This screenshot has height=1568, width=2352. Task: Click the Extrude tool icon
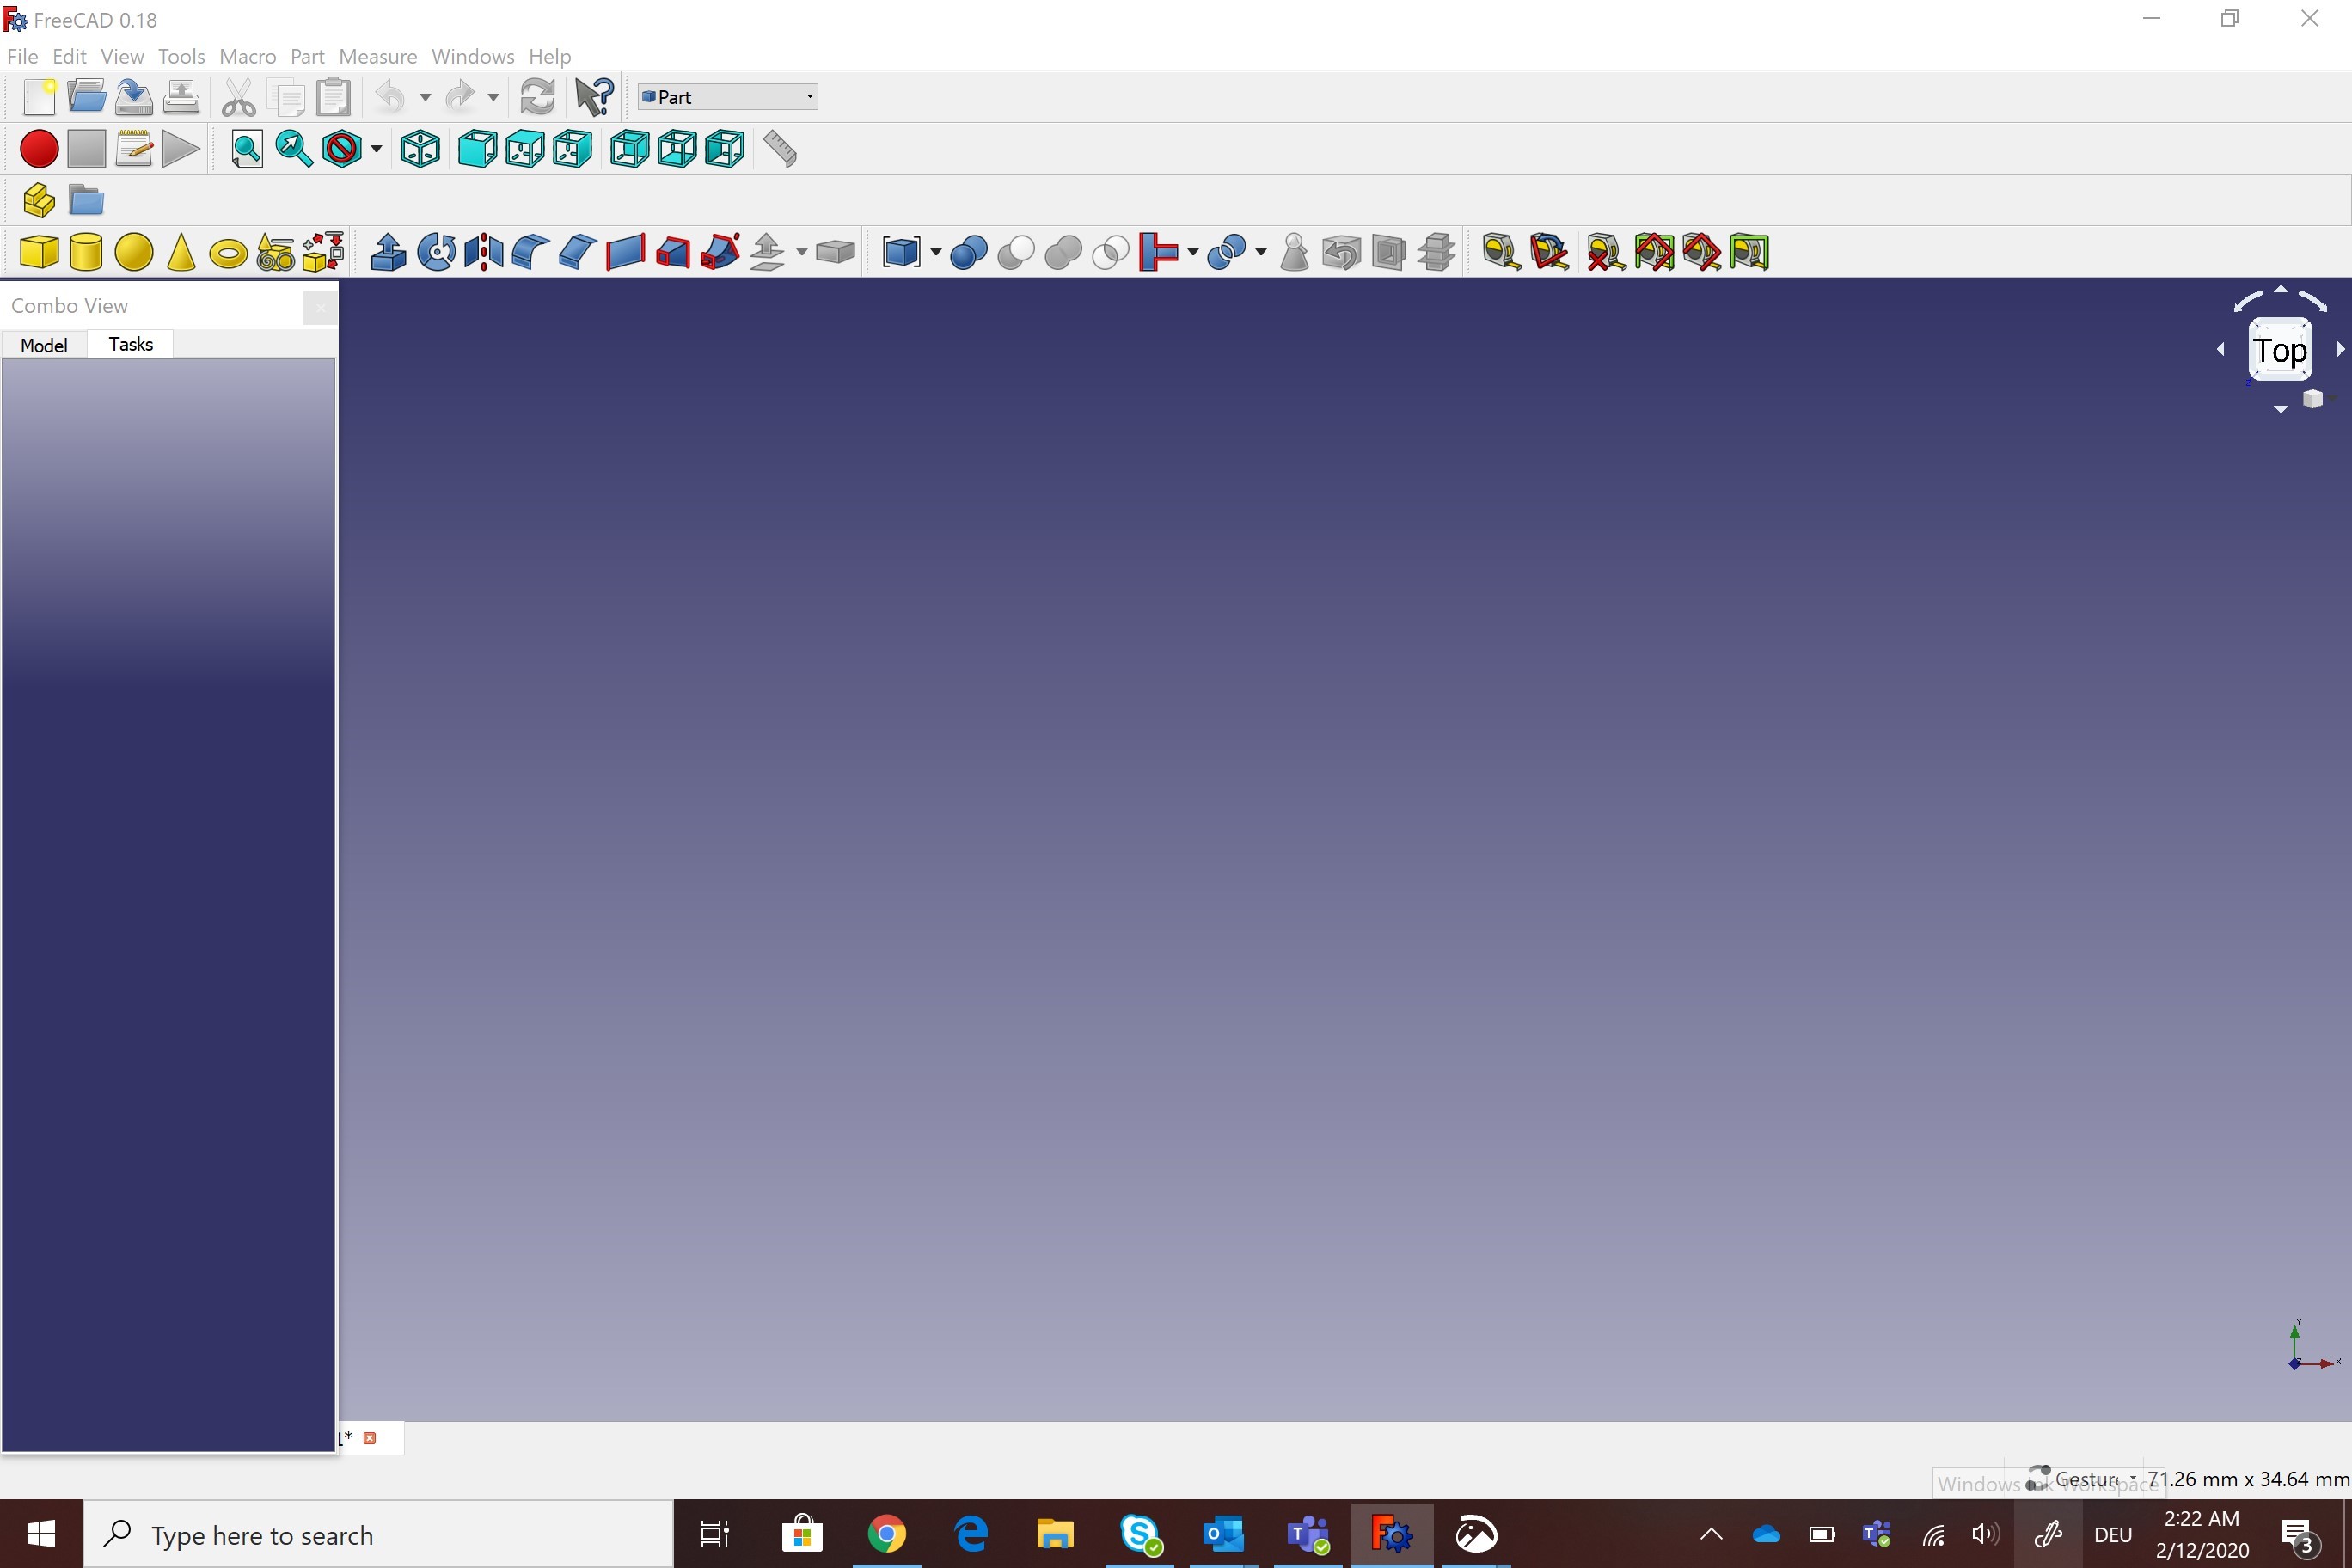click(388, 252)
